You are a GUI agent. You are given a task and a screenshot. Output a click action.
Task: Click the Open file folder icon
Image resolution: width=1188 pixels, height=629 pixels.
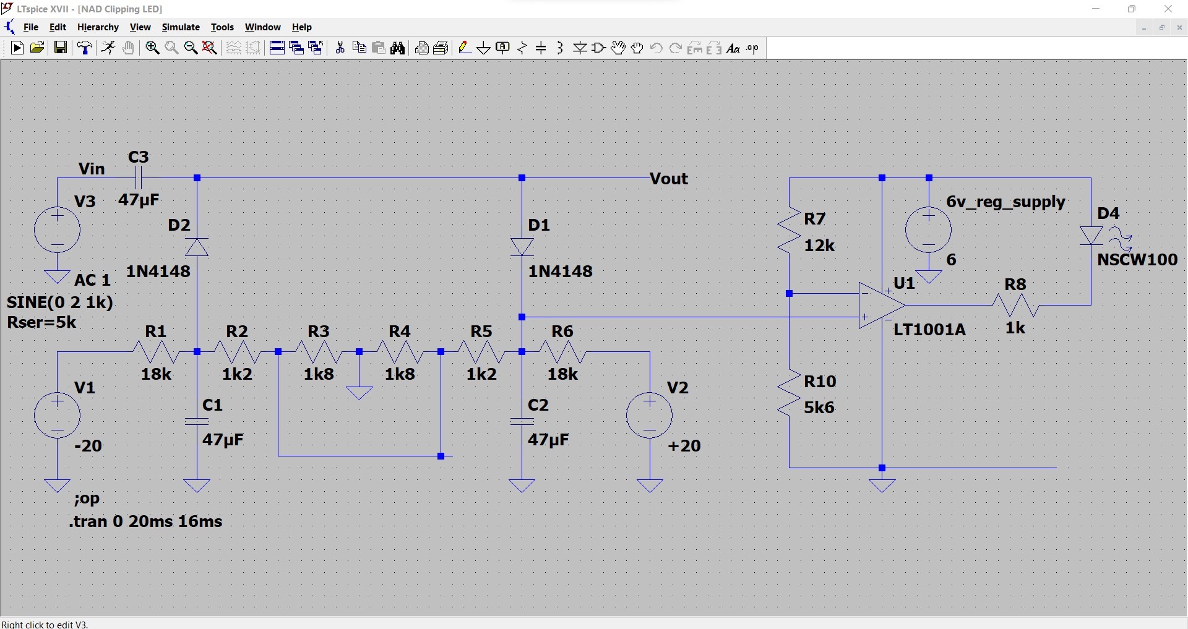(x=37, y=48)
